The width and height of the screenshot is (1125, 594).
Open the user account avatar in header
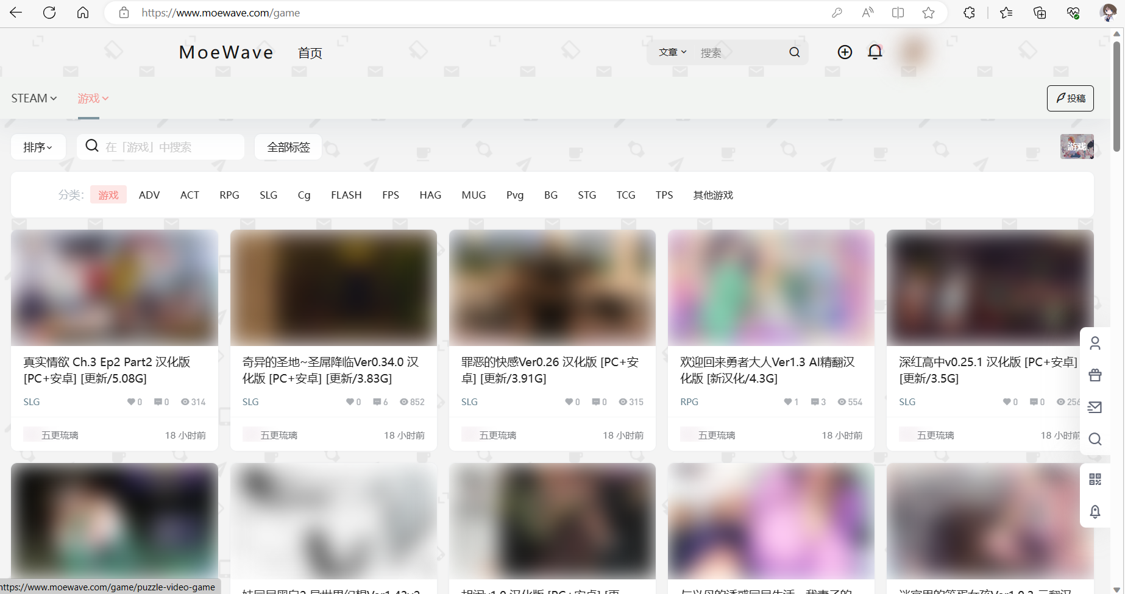point(914,52)
